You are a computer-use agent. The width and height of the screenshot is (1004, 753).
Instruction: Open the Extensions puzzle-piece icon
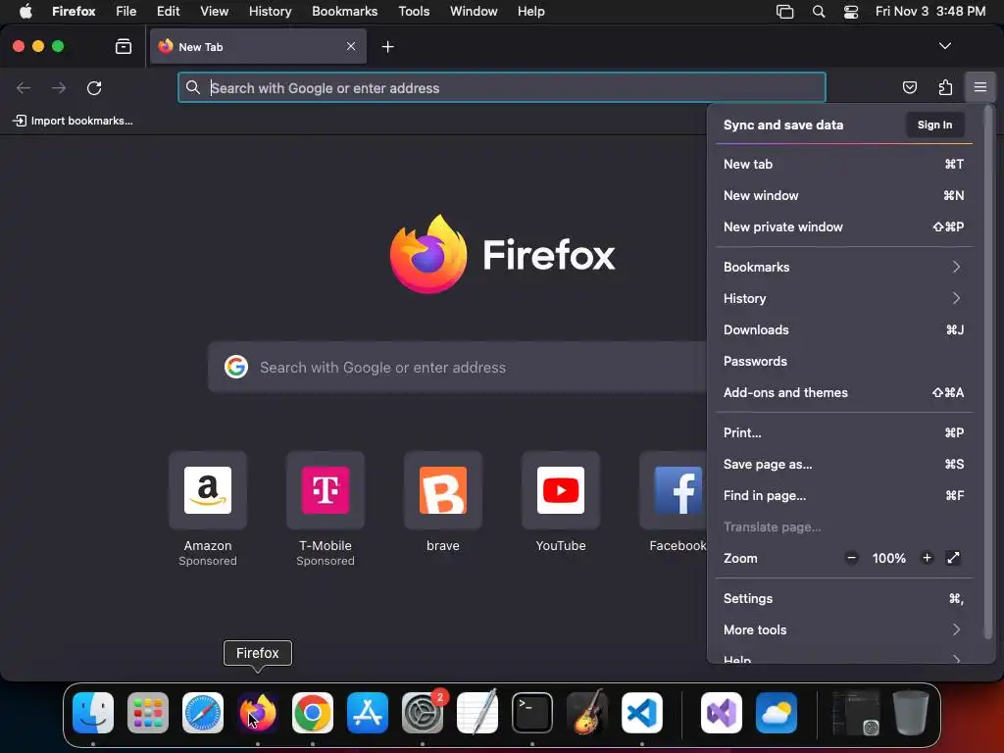pos(945,87)
